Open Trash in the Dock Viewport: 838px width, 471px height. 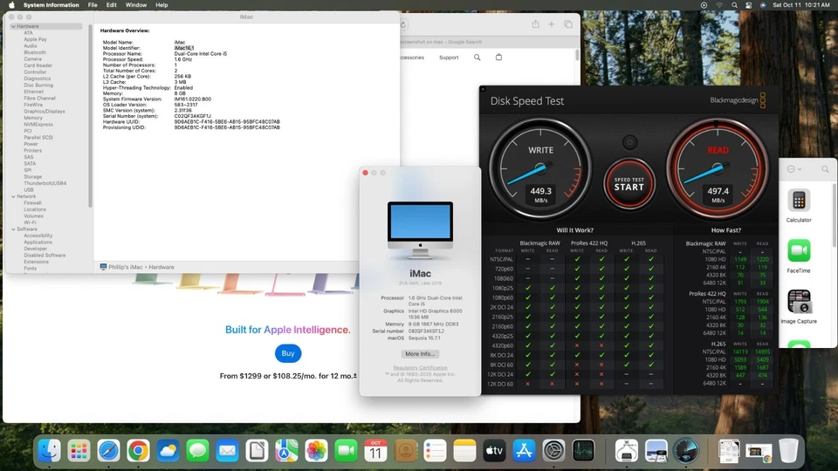788,451
